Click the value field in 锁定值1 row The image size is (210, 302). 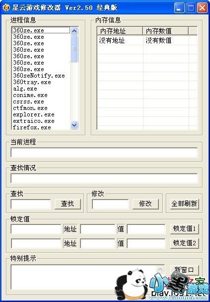coord(146,229)
